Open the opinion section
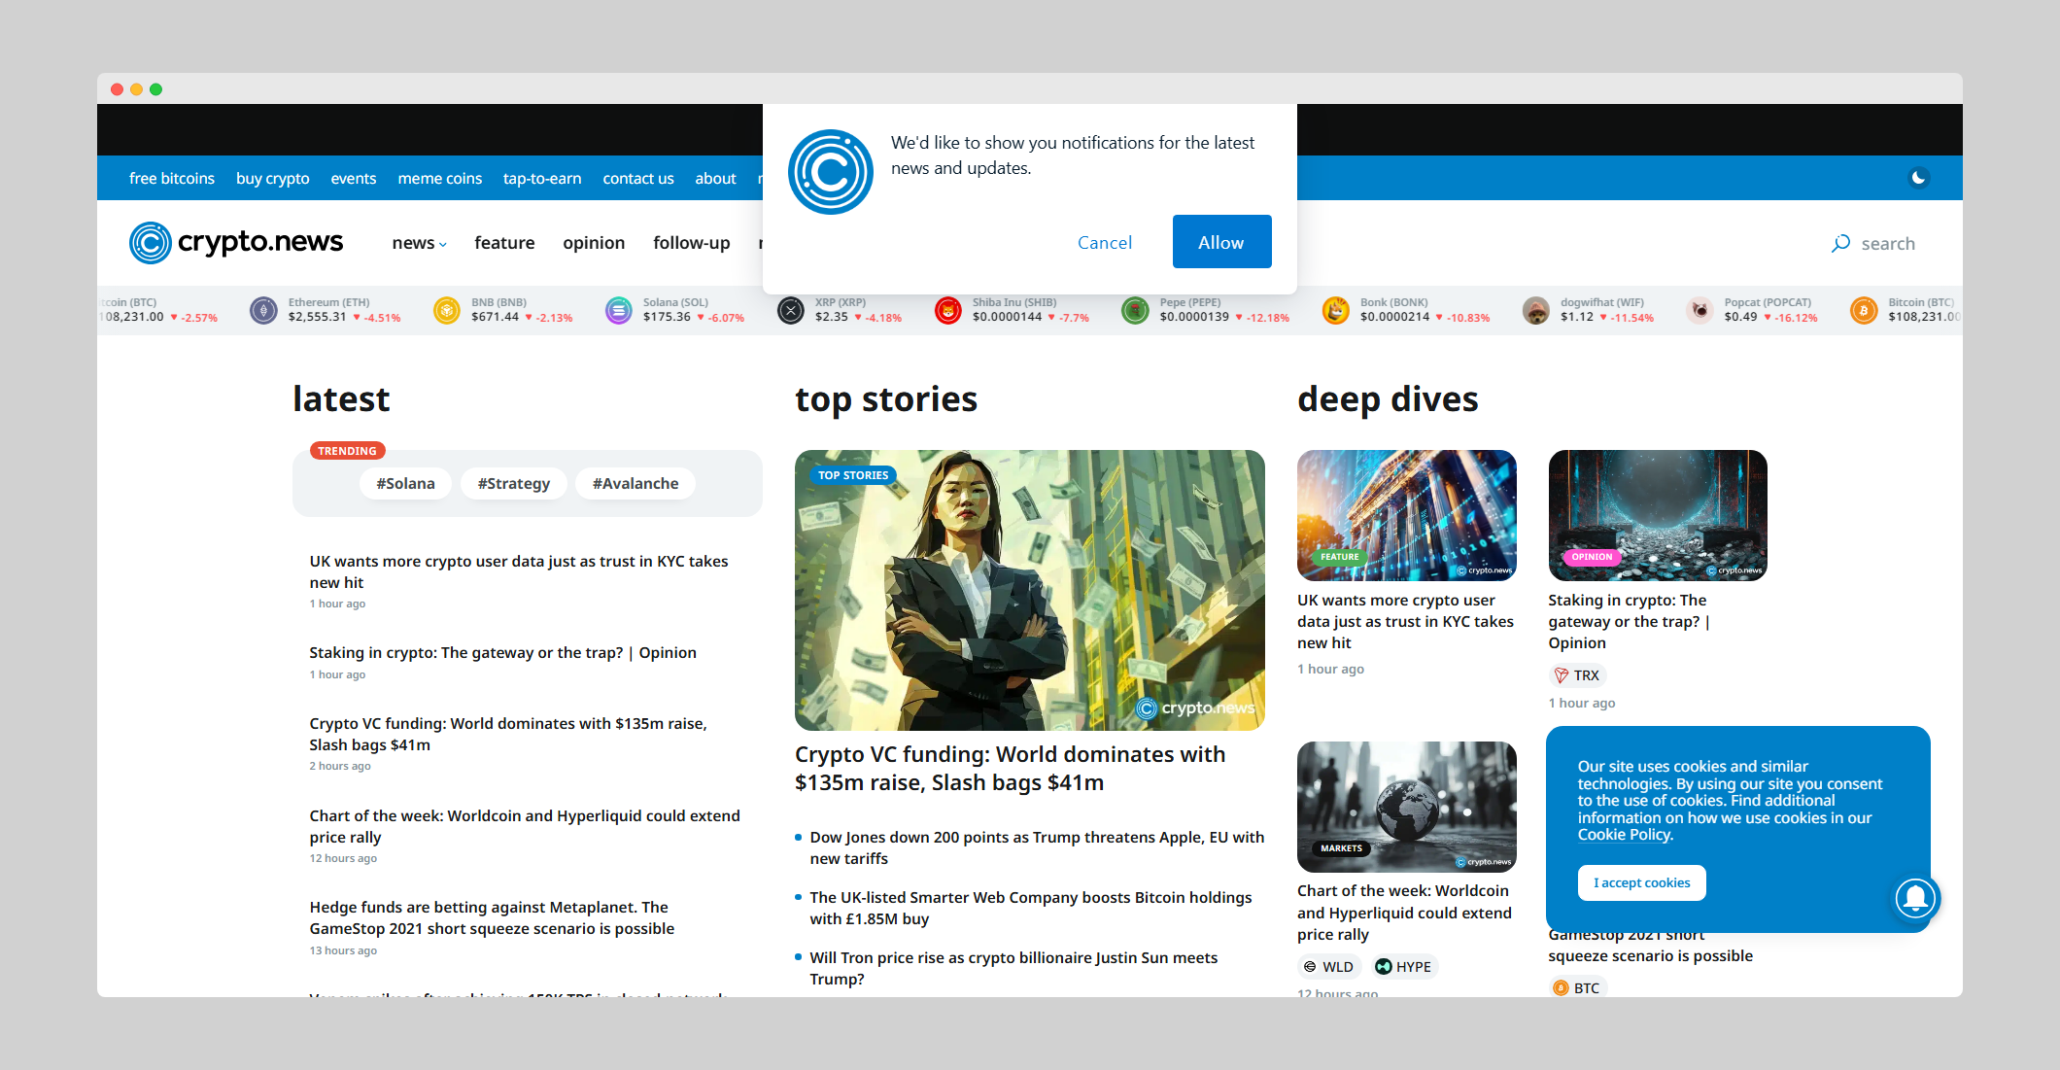This screenshot has height=1070, width=2060. point(594,243)
